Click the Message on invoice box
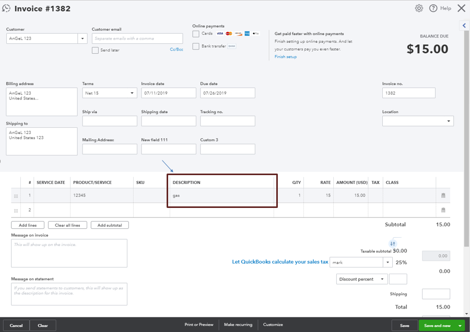470x332 pixels. [69, 253]
